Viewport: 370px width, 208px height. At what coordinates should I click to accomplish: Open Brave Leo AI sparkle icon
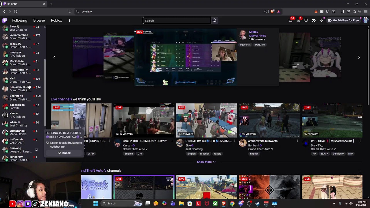354,12
